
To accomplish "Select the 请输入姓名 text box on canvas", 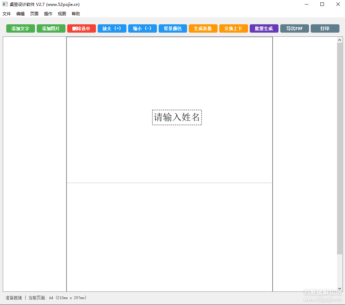I will pyautogui.click(x=177, y=117).
